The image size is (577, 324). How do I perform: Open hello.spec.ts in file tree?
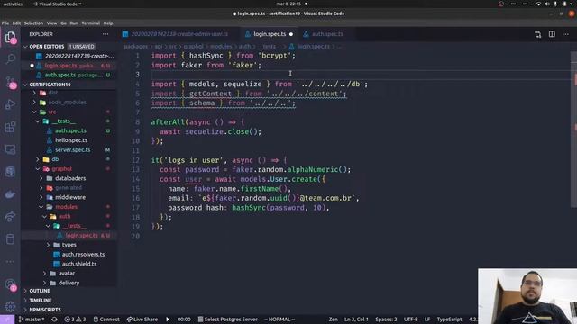click(71, 140)
